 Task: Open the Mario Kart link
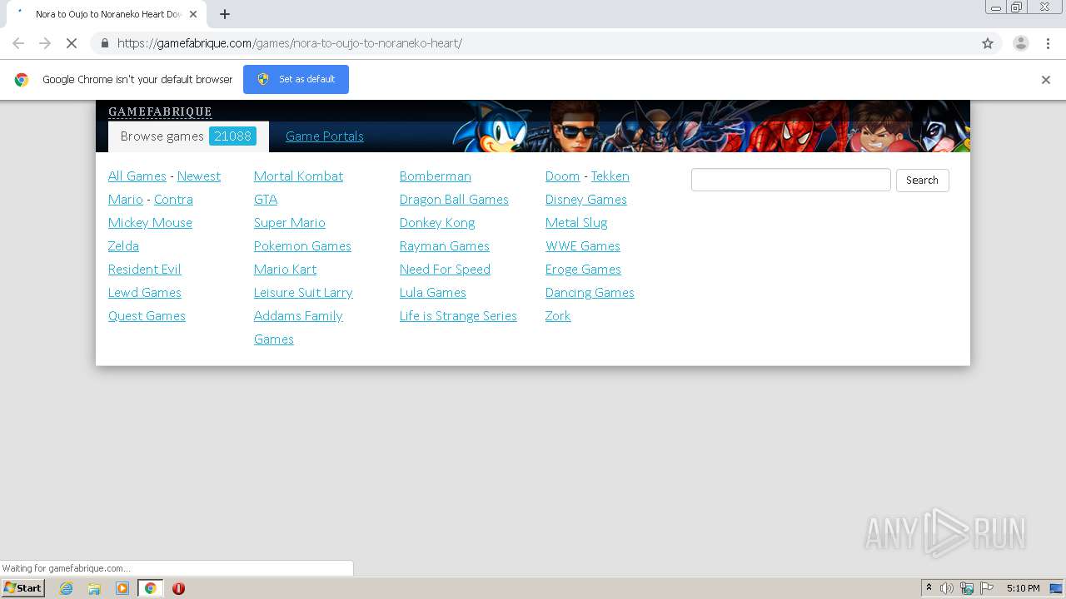point(285,270)
